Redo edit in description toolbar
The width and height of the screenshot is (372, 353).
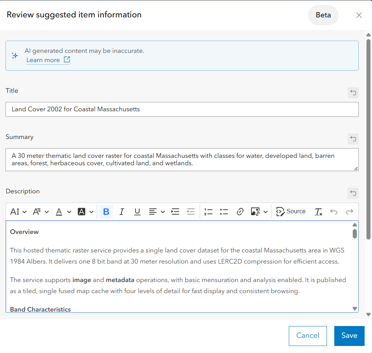349,211
